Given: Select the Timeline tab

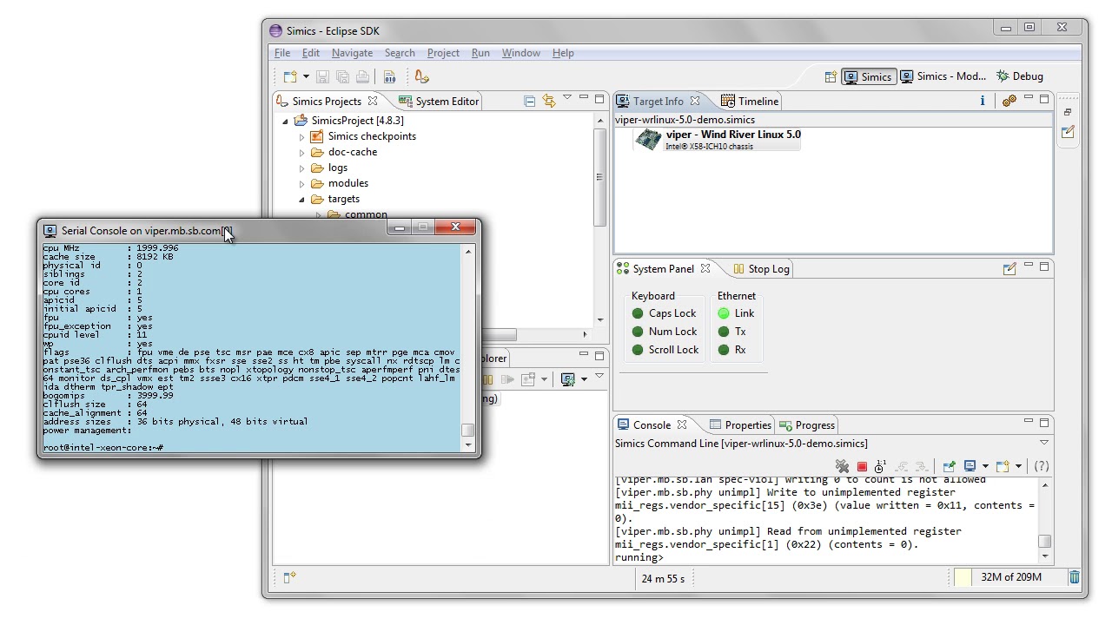Looking at the screenshot, I should pos(750,102).
